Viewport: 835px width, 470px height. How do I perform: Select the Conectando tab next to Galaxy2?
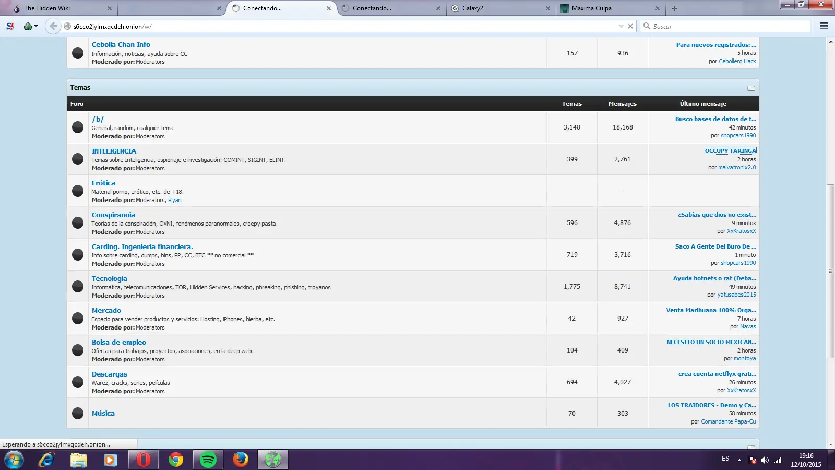(x=391, y=8)
